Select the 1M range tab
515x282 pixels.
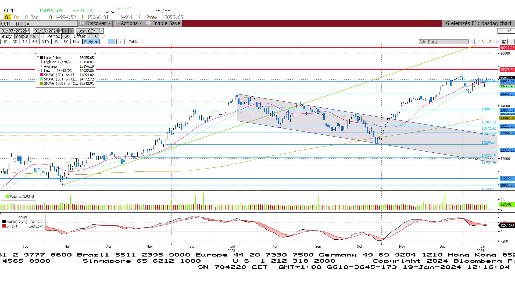pyautogui.click(x=25, y=42)
